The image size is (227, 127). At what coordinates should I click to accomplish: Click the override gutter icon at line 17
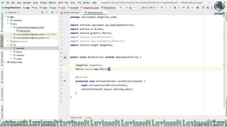(65, 81)
